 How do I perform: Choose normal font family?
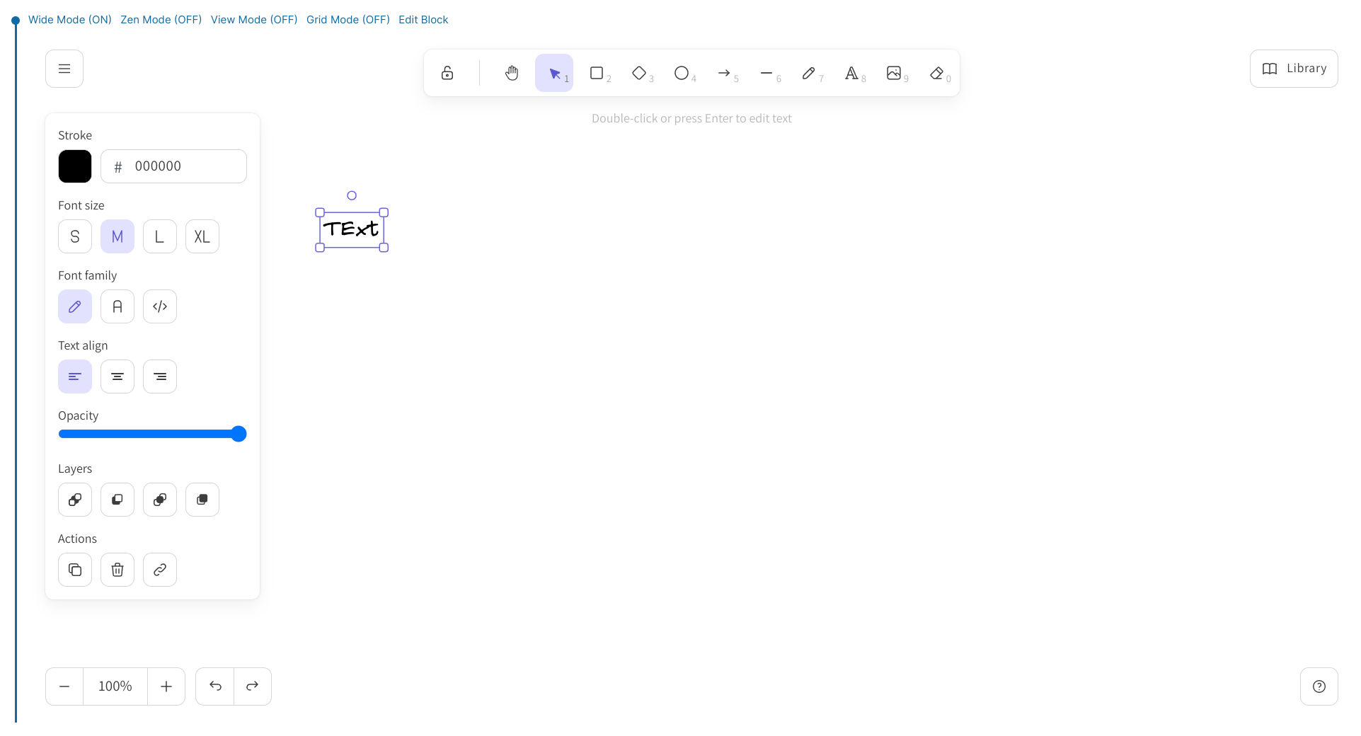(117, 306)
